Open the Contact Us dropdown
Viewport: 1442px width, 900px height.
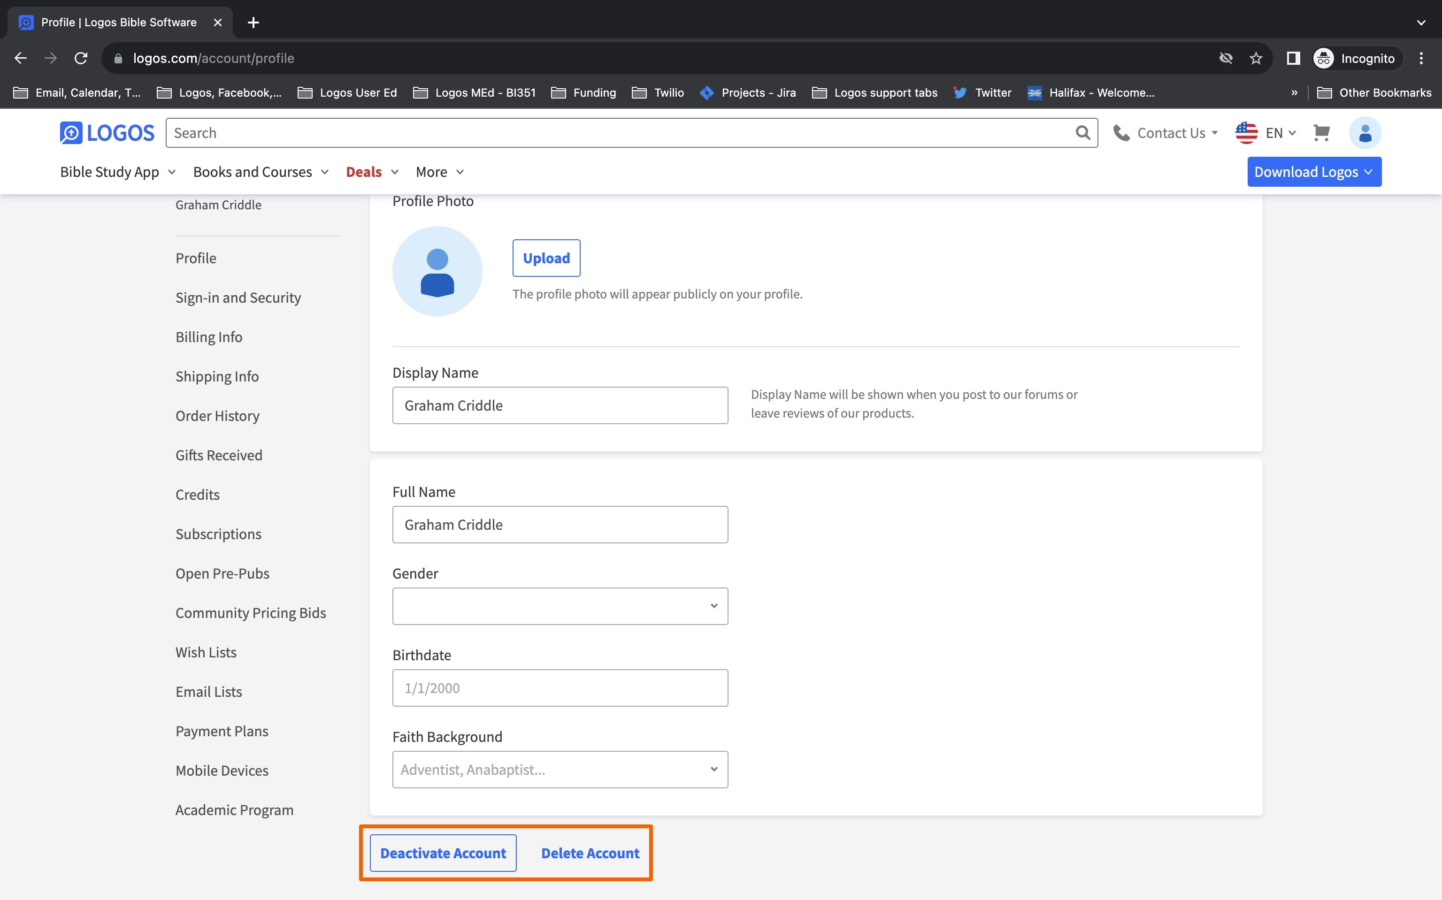1177,133
